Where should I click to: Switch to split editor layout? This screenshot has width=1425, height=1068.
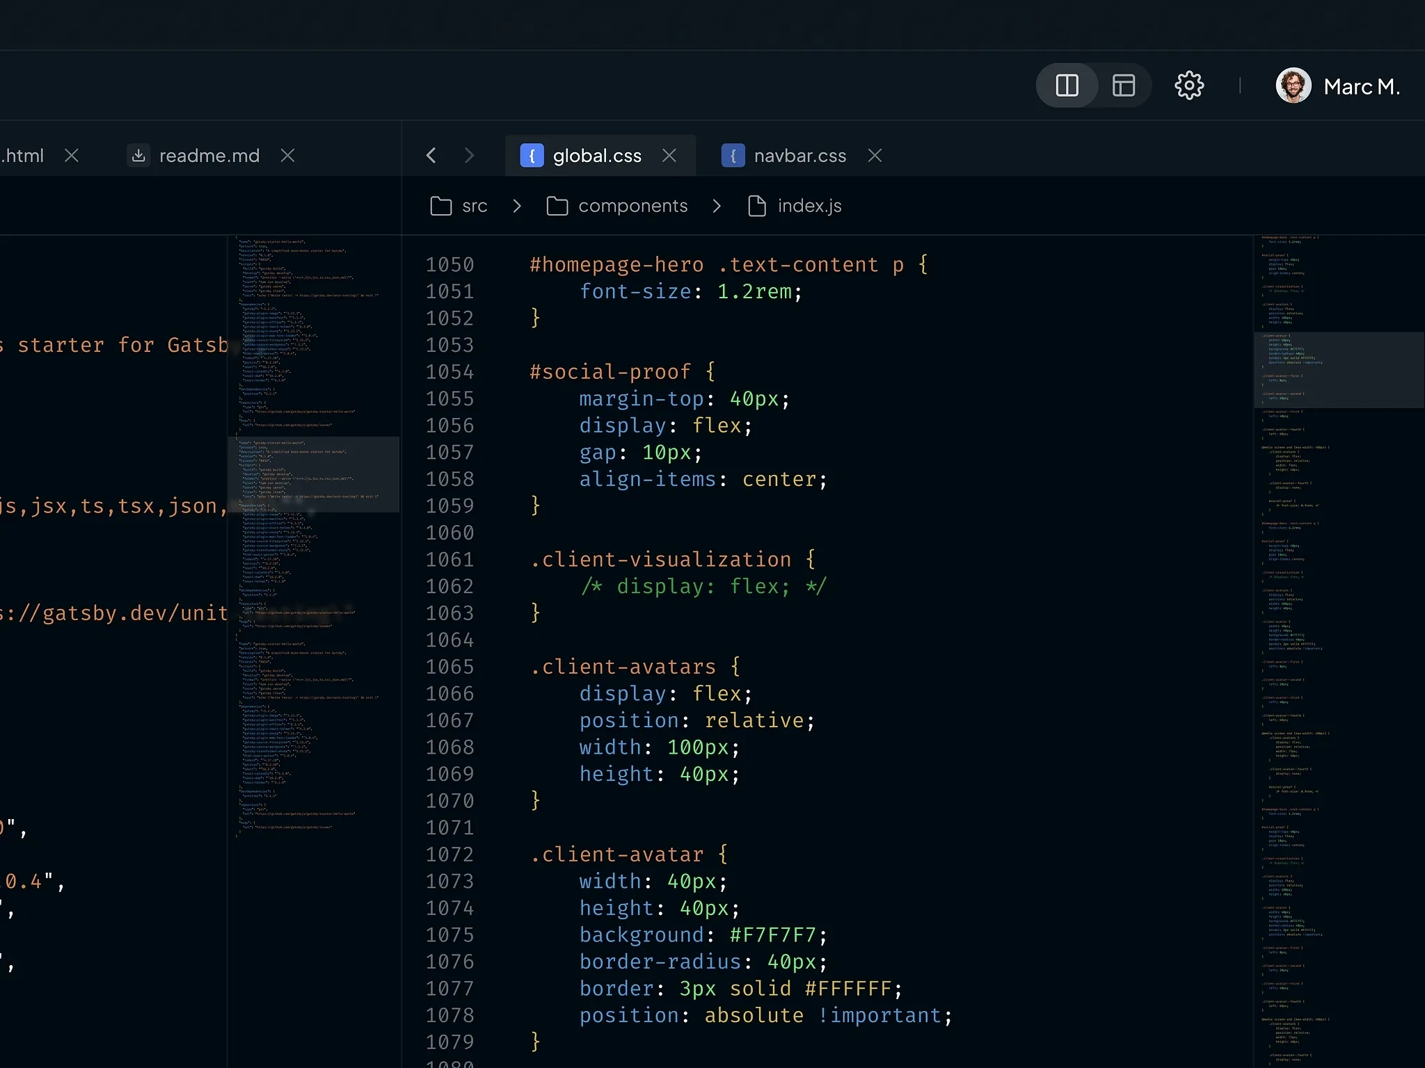[x=1067, y=86]
